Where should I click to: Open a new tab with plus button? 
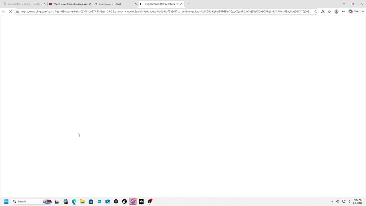188,4
